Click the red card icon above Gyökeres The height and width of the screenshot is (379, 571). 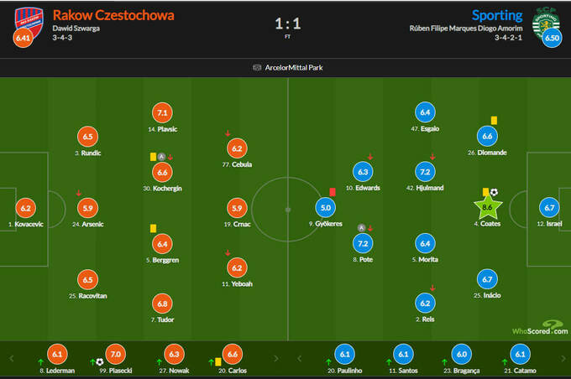tap(333, 192)
